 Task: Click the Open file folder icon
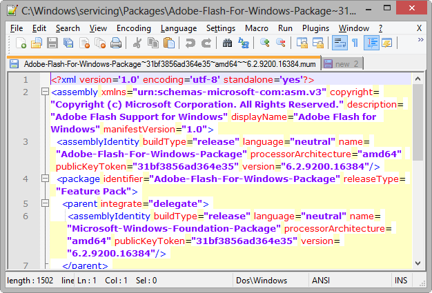point(37,43)
